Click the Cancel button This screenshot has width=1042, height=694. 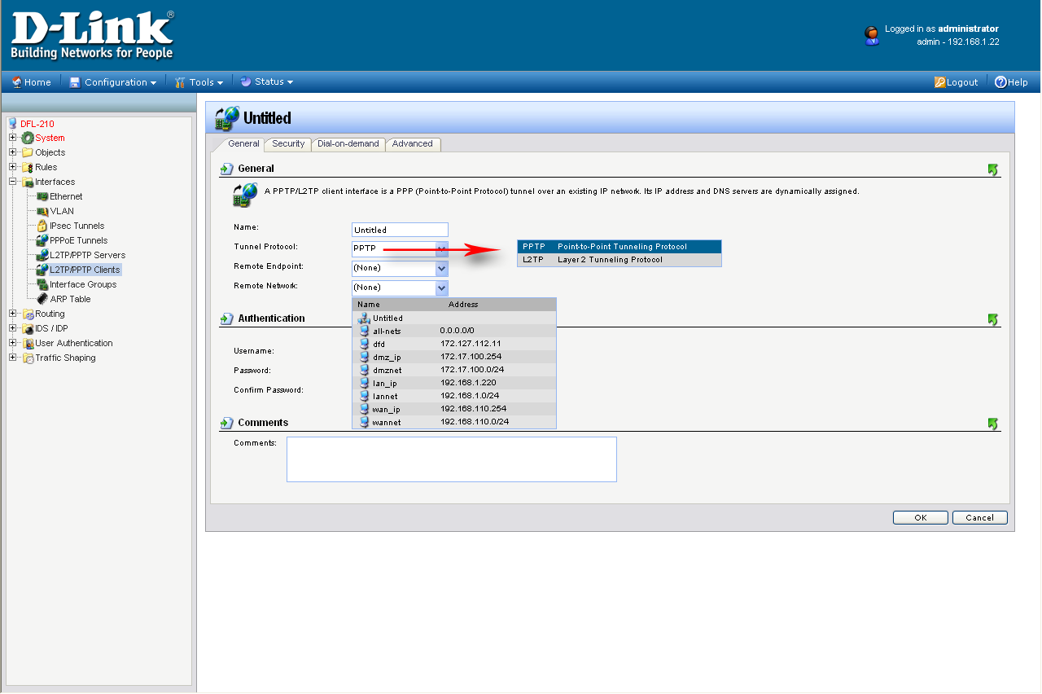979,517
